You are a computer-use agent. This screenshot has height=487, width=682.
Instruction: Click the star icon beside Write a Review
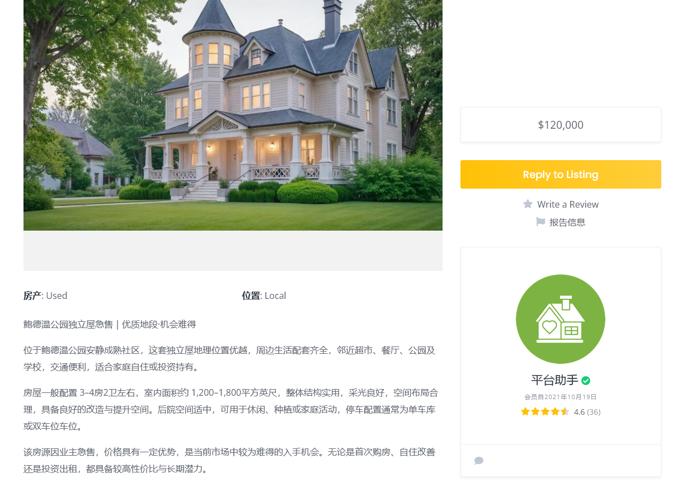(x=528, y=204)
